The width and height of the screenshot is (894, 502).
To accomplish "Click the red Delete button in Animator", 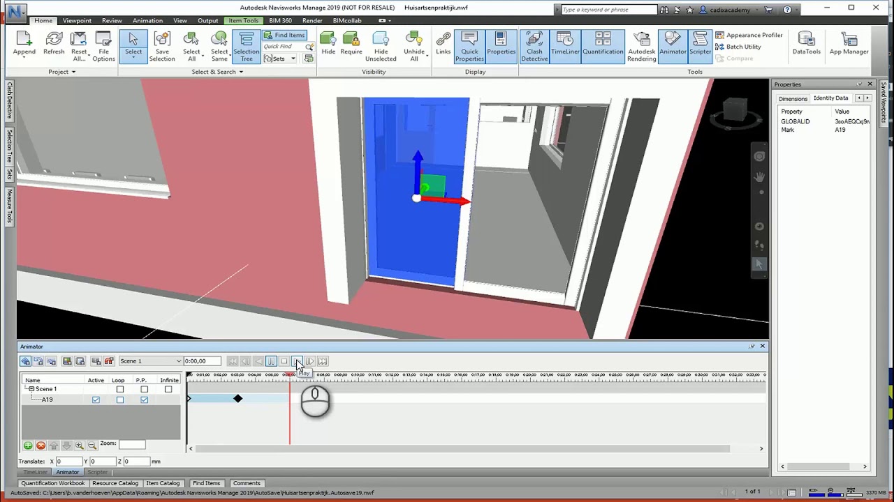I will (41, 446).
